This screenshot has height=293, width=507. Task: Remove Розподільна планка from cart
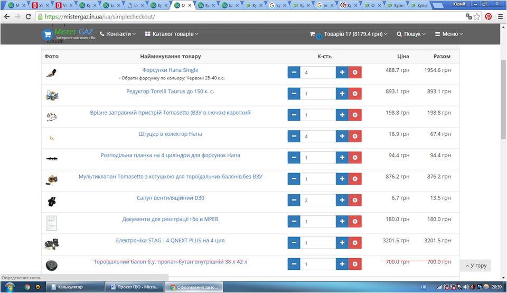pos(355,158)
